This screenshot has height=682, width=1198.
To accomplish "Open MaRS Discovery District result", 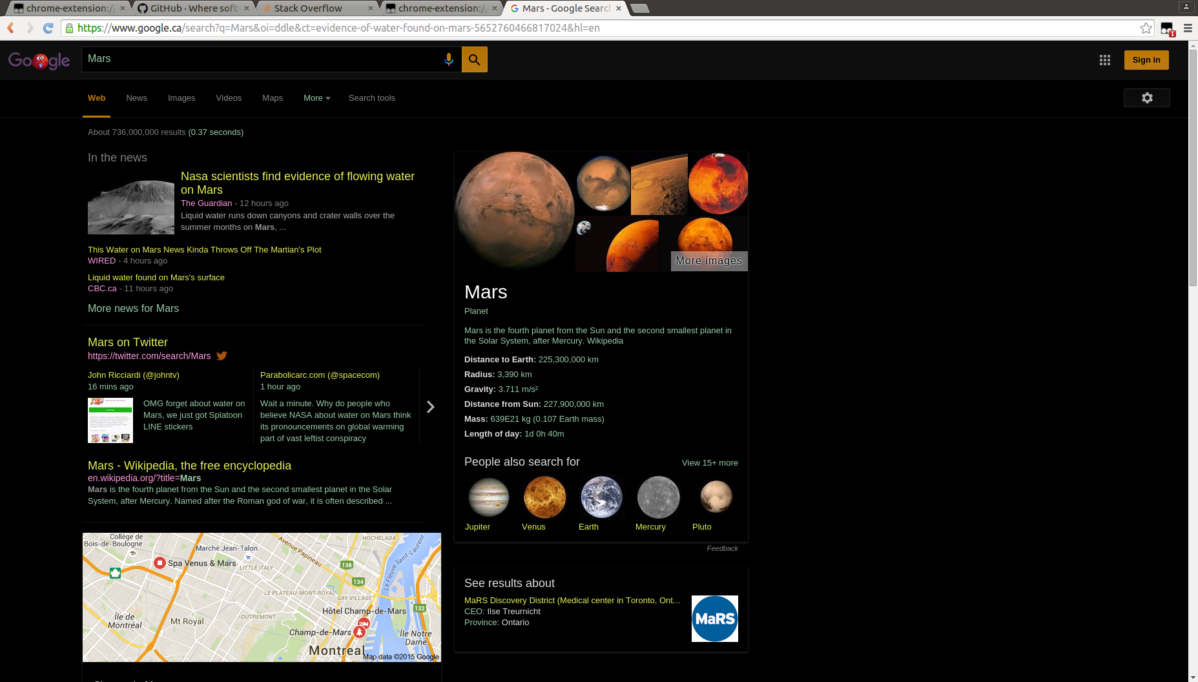I will tap(572, 601).
